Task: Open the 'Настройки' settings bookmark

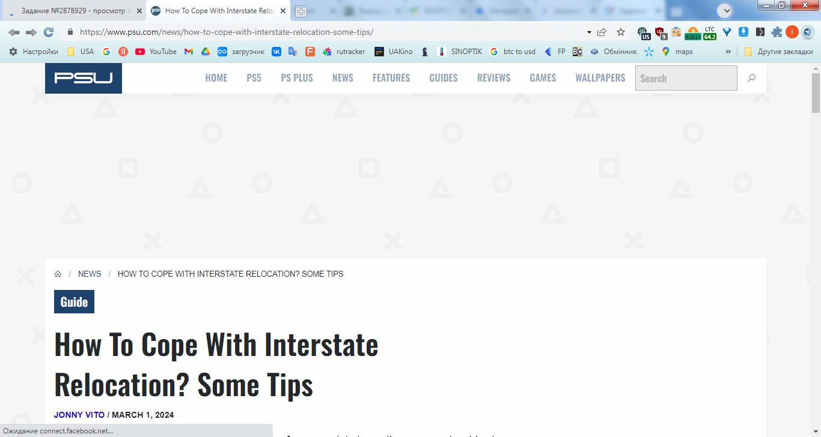Action: pyautogui.click(x=34, y=52)
